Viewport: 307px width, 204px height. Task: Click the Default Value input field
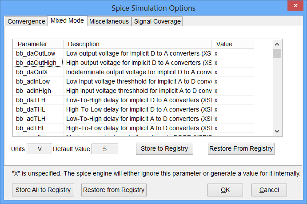coord(105,149)
